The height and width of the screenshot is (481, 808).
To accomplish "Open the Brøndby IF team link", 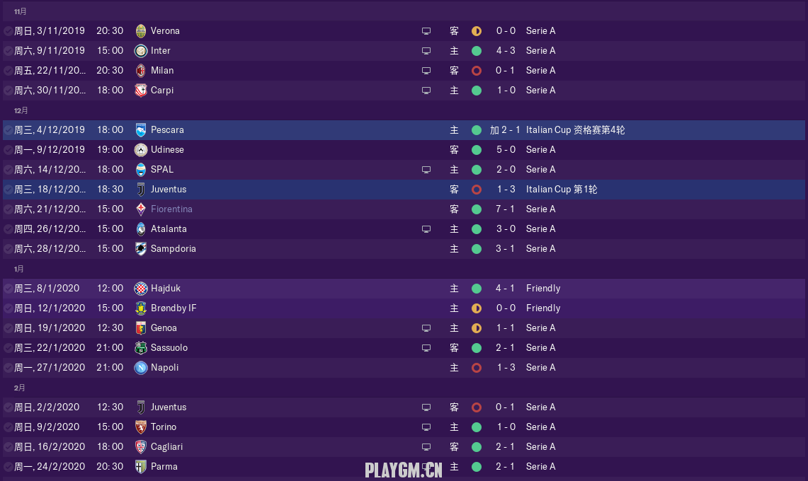I will coord(173,308).
